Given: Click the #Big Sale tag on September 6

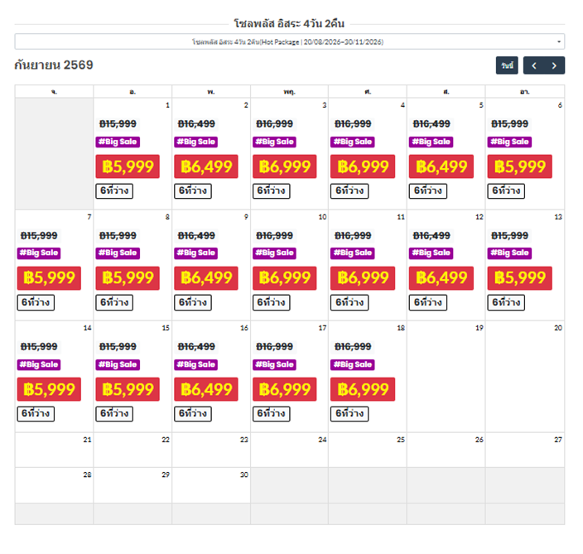Looking at the screenshot, I should tap(512, 142).
